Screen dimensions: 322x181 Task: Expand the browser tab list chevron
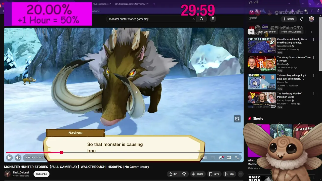[x=289, y=4]
